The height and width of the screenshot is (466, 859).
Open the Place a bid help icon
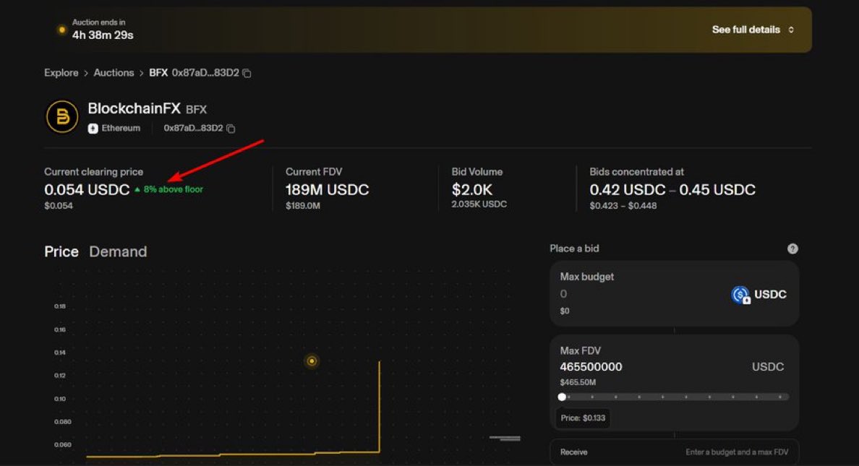[792, 249]
